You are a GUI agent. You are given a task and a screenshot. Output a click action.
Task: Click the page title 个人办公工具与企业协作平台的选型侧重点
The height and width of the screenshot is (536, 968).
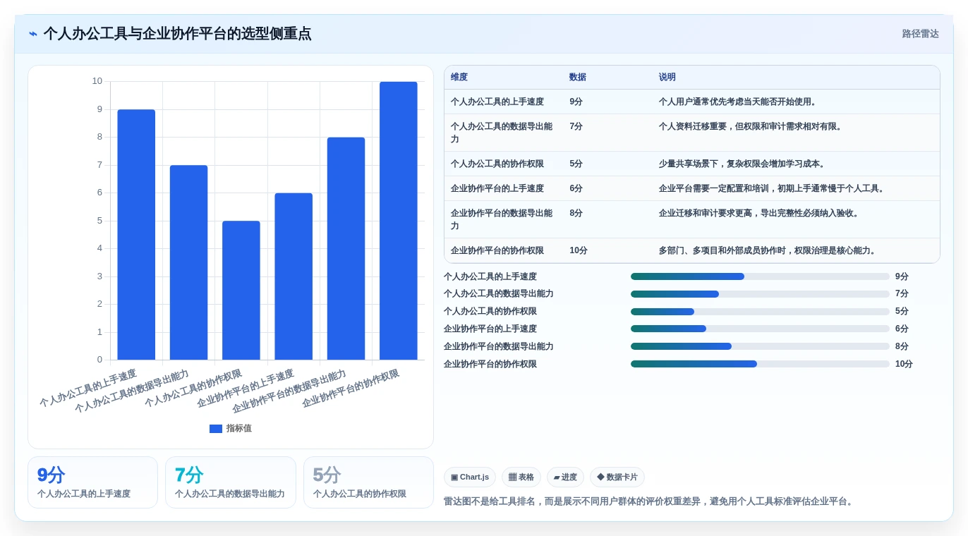[x=177, y=34]
